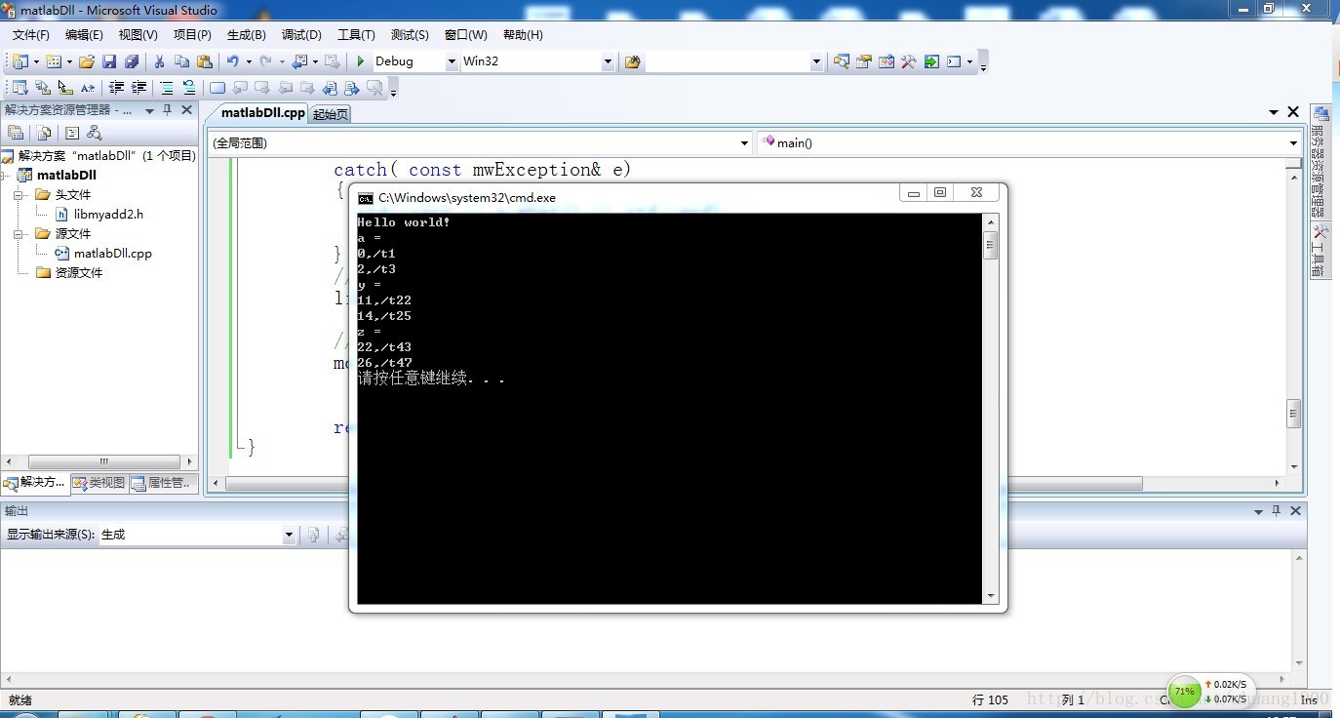Open the 服务器资源管理器 side tab
This screenshot has height=718, width=1340.
coord(1319,164)
